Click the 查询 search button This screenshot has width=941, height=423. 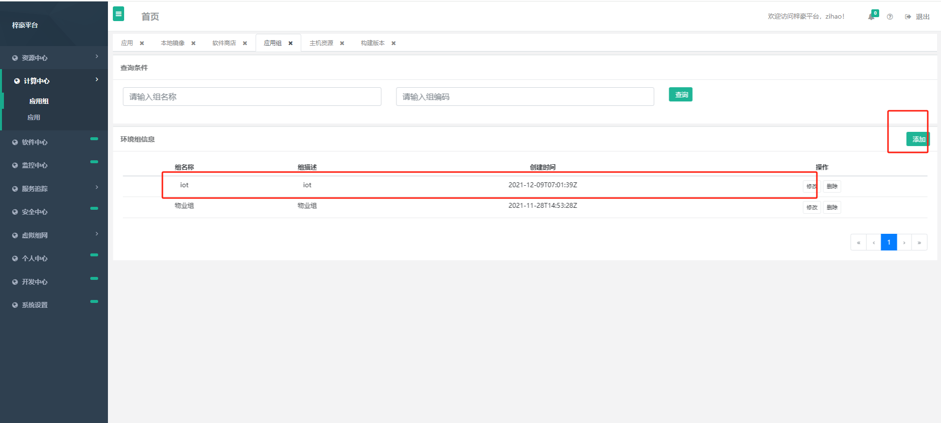tap(681, 95)
